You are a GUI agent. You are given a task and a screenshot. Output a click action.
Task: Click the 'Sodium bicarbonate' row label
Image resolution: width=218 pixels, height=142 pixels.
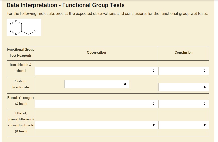(x=21, y=84)
